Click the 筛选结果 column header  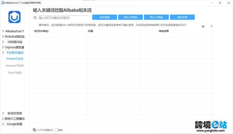(x=164, y=31)
